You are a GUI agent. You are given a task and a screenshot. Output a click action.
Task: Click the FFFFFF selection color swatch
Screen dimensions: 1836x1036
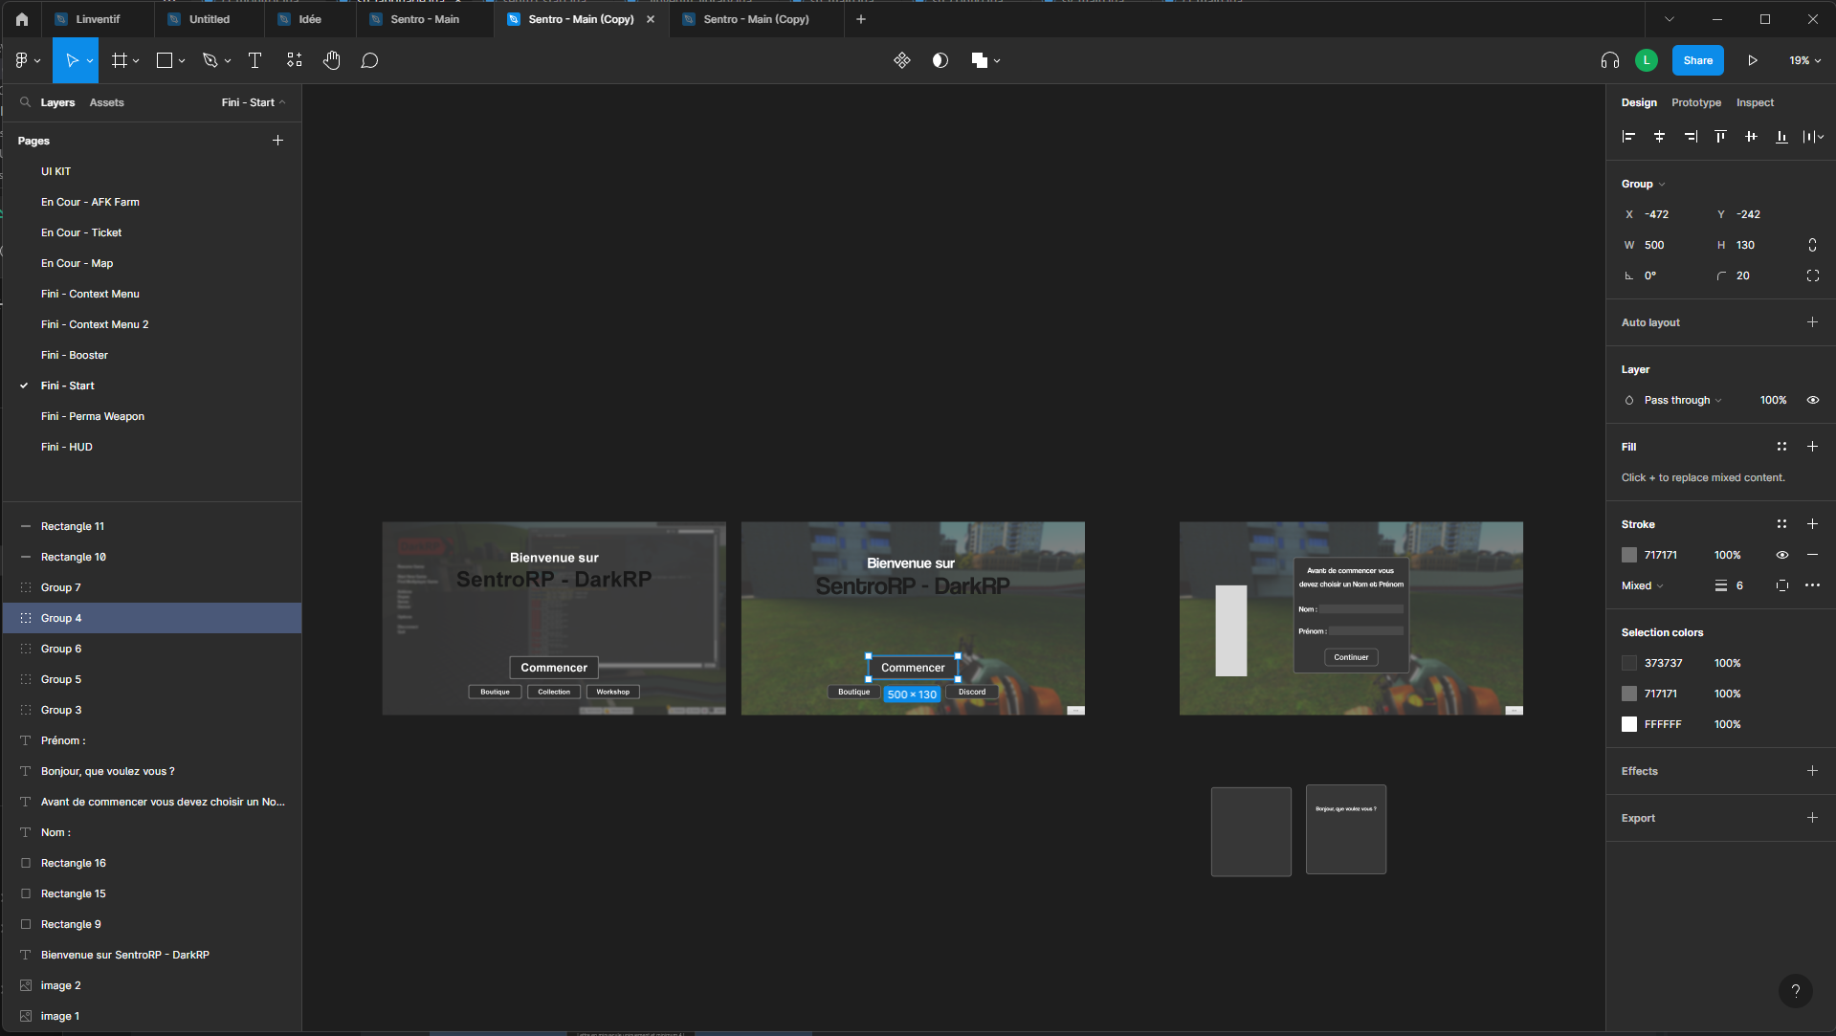pos(1629,724)
